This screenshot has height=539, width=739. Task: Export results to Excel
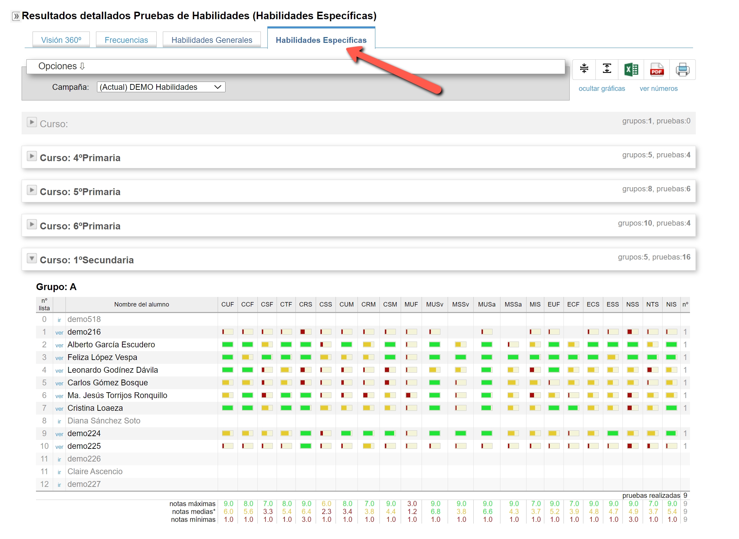631,70
